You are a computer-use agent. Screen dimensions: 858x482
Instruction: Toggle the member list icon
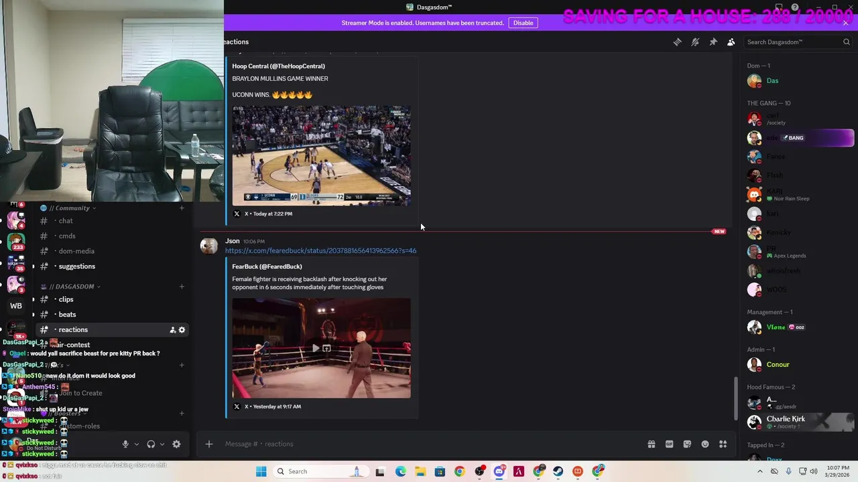coord(731,42)
